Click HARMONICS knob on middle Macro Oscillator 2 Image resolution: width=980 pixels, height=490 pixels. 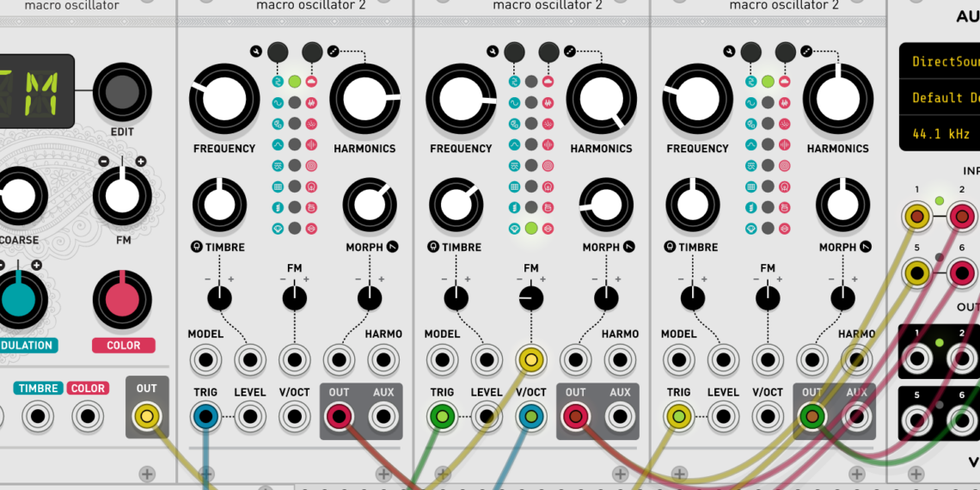point(601,98)
